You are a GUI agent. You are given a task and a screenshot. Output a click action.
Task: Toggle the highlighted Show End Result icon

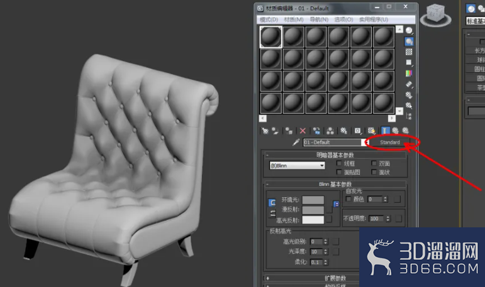pyautogui.click(x=385, y=131)
